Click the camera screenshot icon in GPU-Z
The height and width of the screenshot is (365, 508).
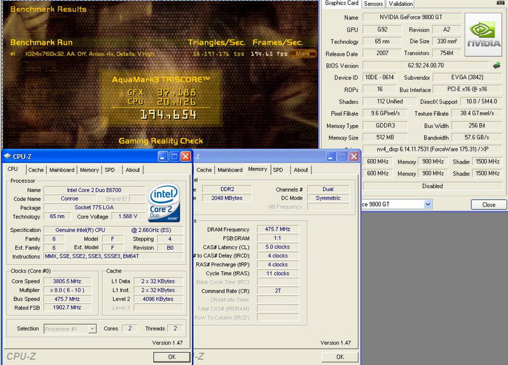[x=500, y=3]
